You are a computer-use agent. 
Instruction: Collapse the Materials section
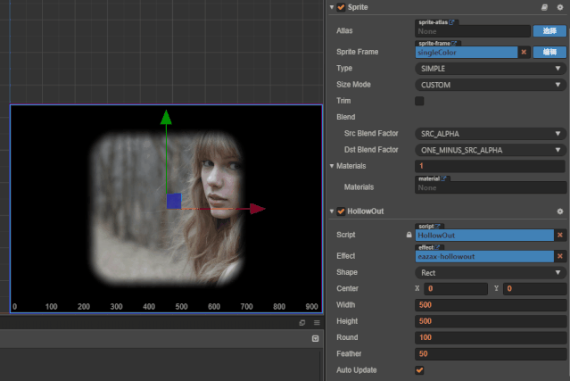331,166
